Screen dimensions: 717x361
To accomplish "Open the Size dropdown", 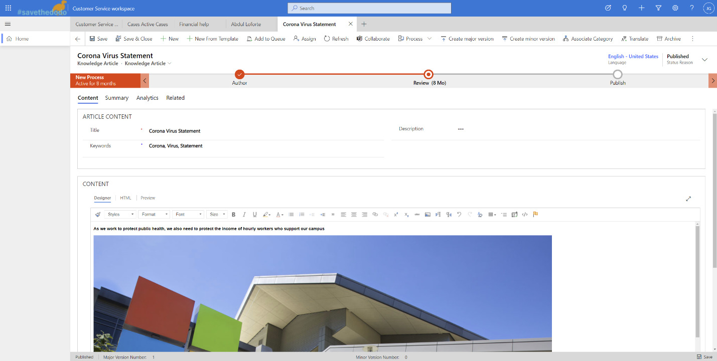I will click(217, 214).
